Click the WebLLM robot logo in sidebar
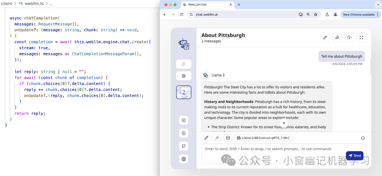The width and height of the screenshot is (382, 176). point(184,44)
